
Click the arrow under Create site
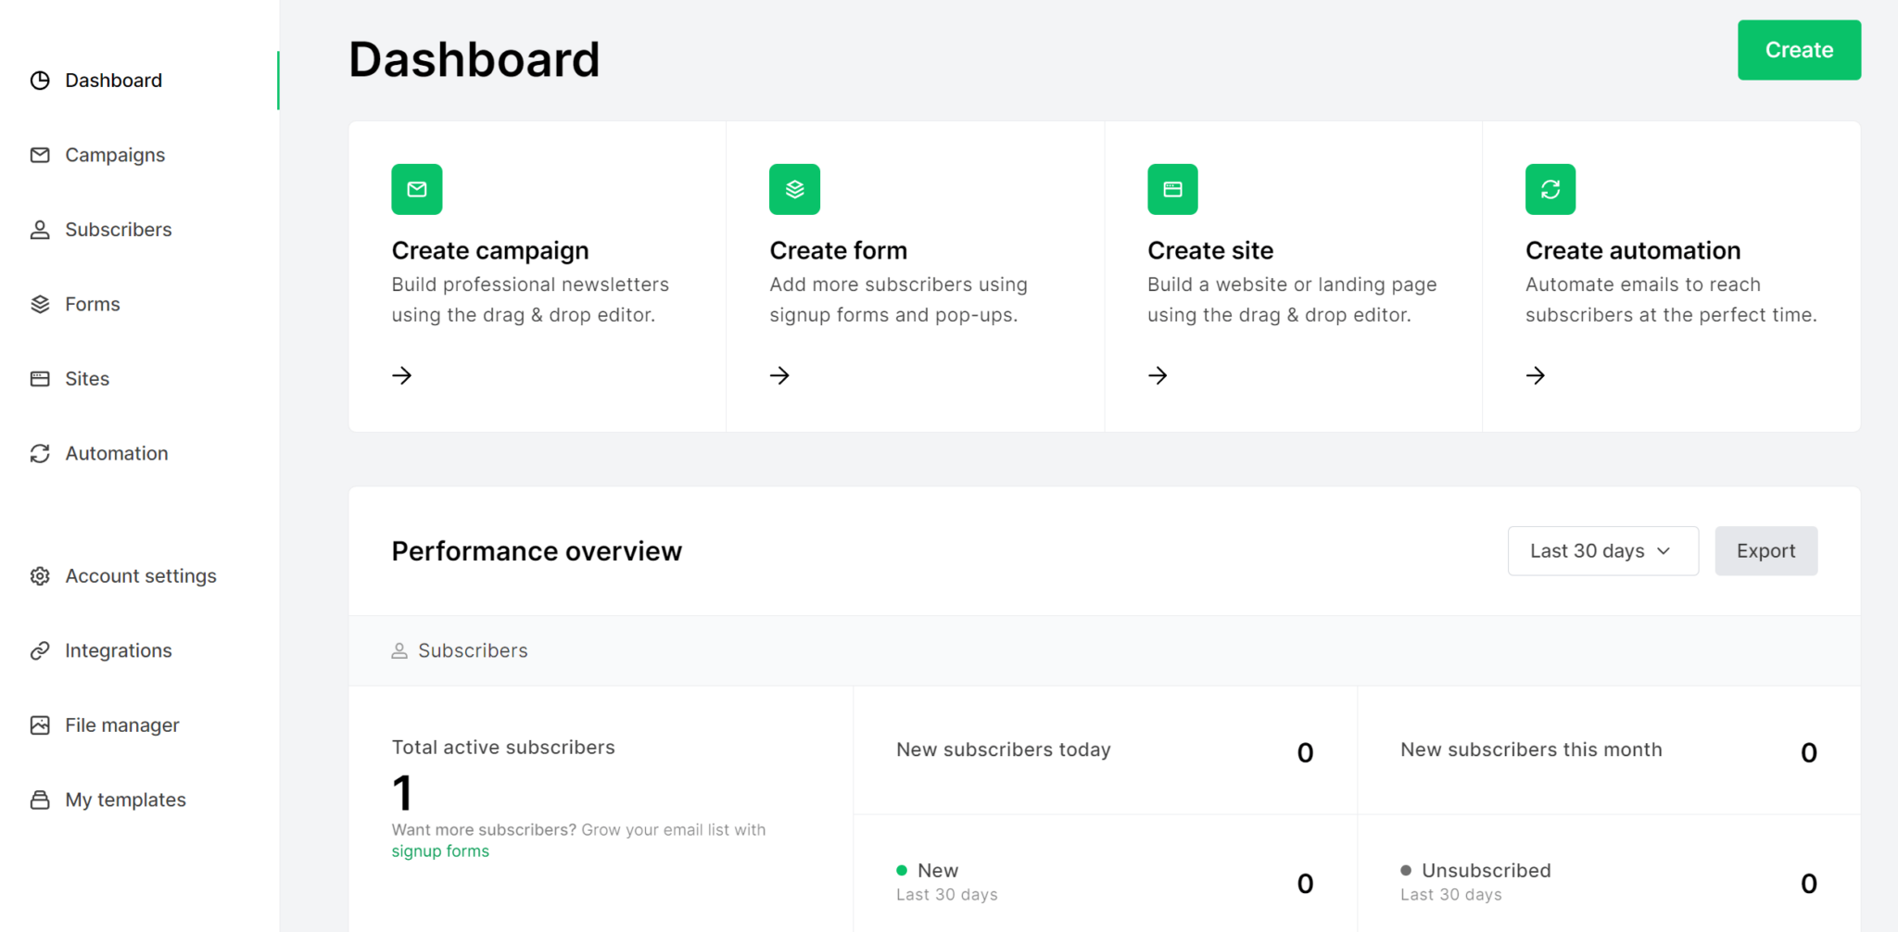[x=1158, y=375]
